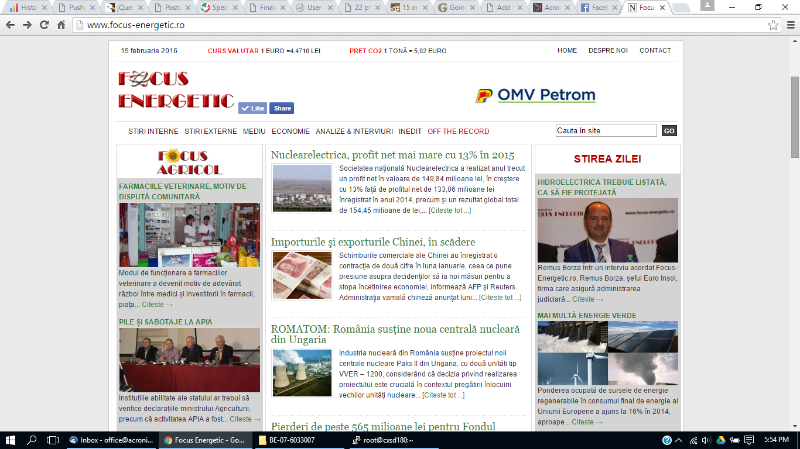The width and height of the screenshot is (800, 449).
Task: Open the INEDIT section
Action: [410, 132]
